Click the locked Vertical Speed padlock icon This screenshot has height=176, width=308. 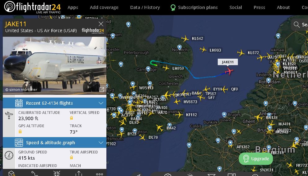pyautogui.click(x=72, y=118)
